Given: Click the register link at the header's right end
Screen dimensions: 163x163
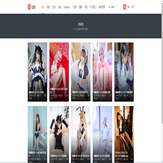Looking at the screenshot, I should pos(133,7).
